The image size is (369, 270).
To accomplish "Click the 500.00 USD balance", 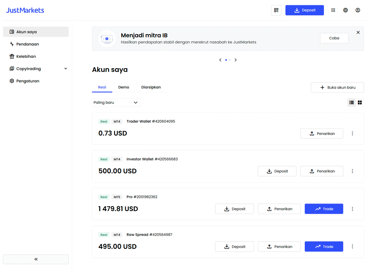I will pyautogui.click(x=117, y=171).
